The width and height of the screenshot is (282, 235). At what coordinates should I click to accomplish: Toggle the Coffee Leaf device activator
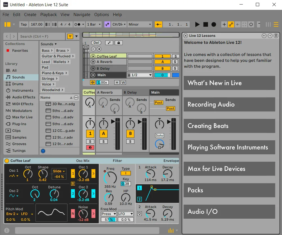click(7, 161)
